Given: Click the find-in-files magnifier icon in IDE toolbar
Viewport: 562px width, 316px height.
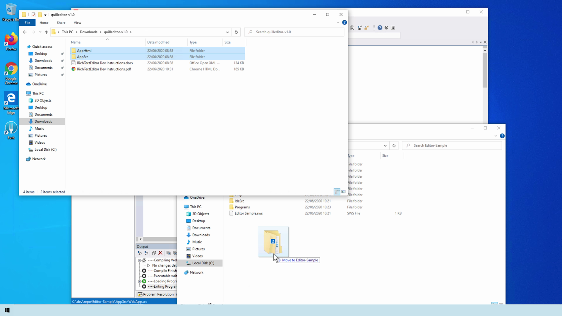Looking at the screenshot, I should [x=352, y=28].
